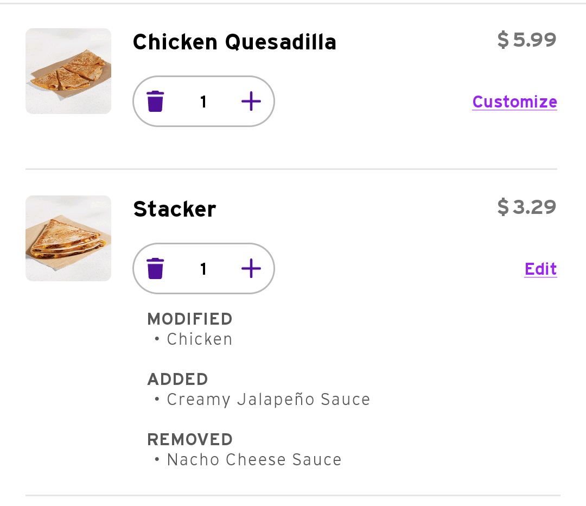The height and width of the screenshot is (506, 586).
Task: Click the MODIFIED heading under Stacker
Action: [x=190, y=319]
